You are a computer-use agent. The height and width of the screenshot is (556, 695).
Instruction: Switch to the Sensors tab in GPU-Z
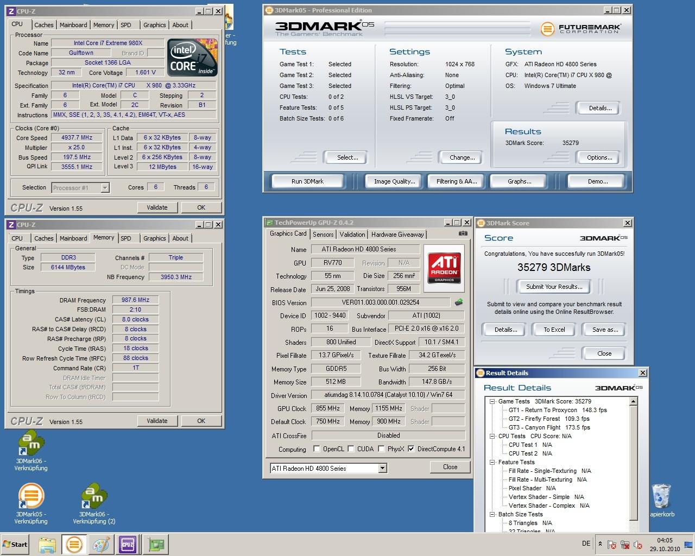pyautogui.click(x=323, y=235)
